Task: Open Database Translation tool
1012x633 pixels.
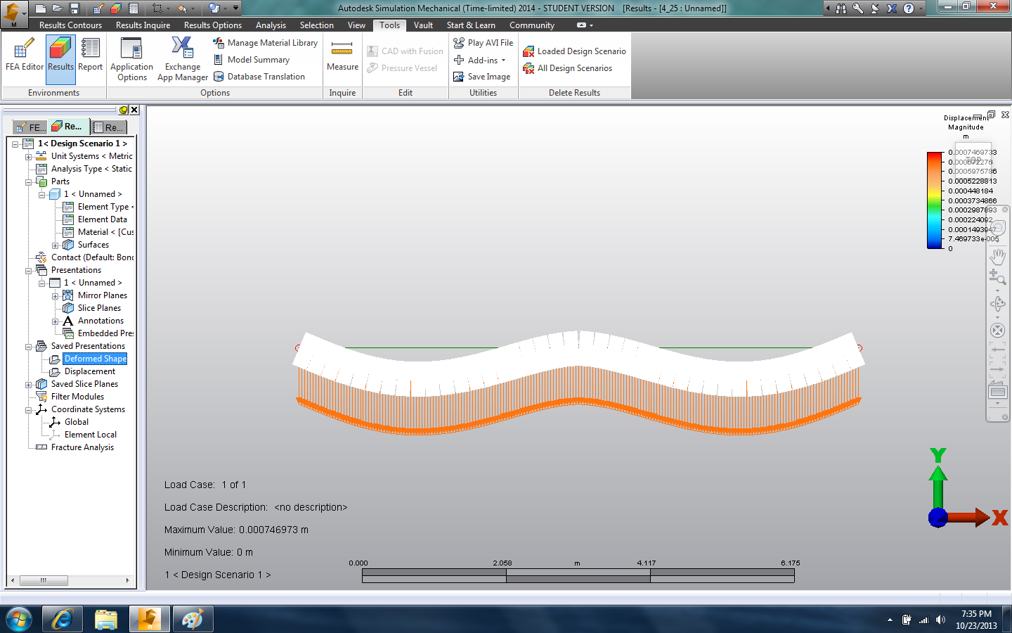Action: pos(259,77)
